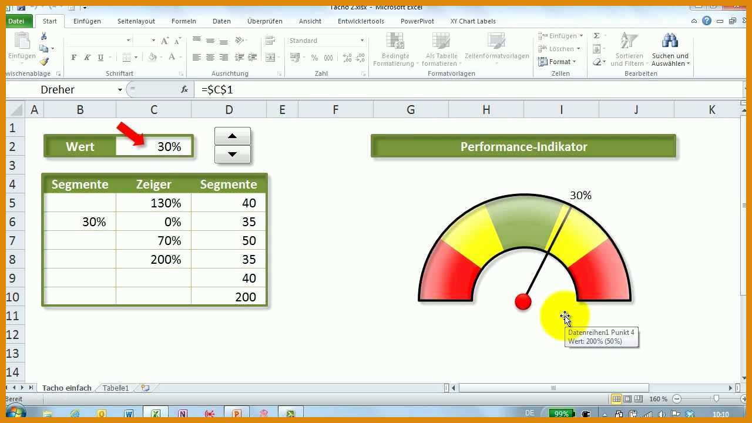The image size is (752, 423).
Task: Decrease indent icon
Action: point(239,58)
